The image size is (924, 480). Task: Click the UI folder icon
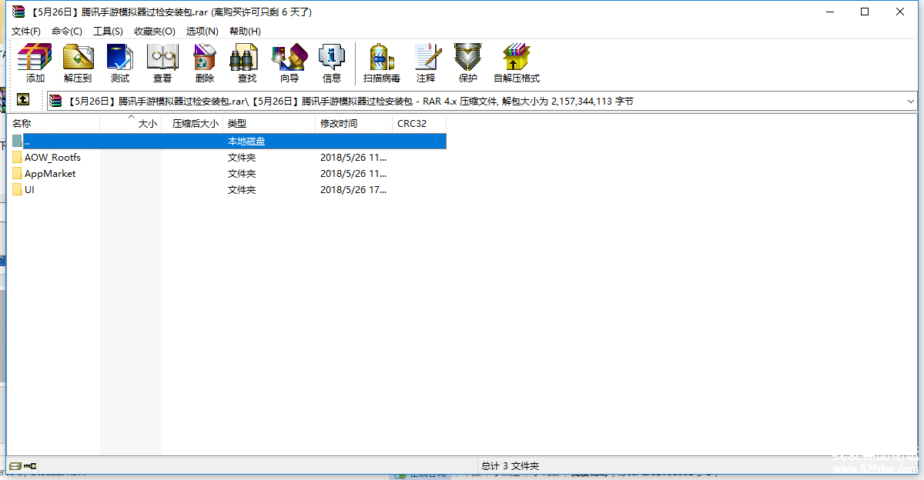pyautogui.click(x=17, y=190)
